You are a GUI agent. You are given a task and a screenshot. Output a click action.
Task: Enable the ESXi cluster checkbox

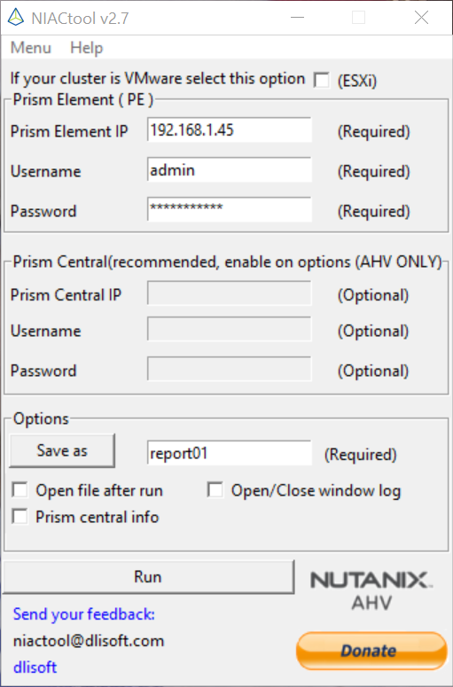(x=321, y=80)
